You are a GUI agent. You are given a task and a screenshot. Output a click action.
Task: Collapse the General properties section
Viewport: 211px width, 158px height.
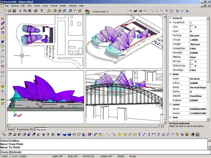pos(170,18)
